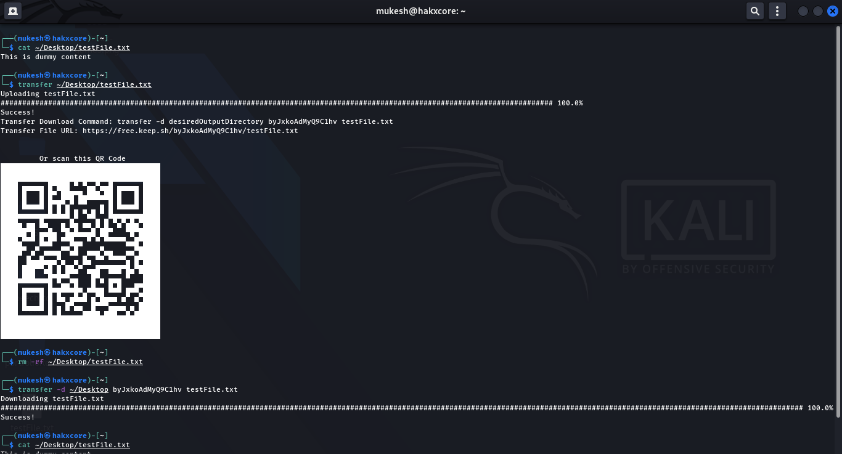842x454 pixels.
Task: Click the 'Uploading testFile.txt' line
Action: click(x=48, y=94)
